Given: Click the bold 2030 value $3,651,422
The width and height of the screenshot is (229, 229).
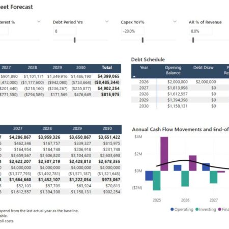Looking at the screenshot, I should tap(109, 137).
